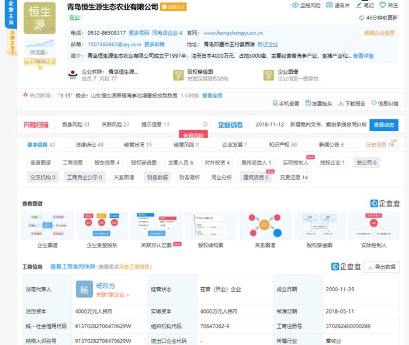Viewport: 409px width, 345px height.
Task: Switch to the 知识产权 tab
Action: 283,145
